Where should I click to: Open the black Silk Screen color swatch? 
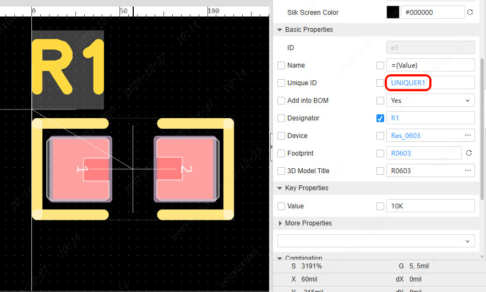click(x=393, y=12)
